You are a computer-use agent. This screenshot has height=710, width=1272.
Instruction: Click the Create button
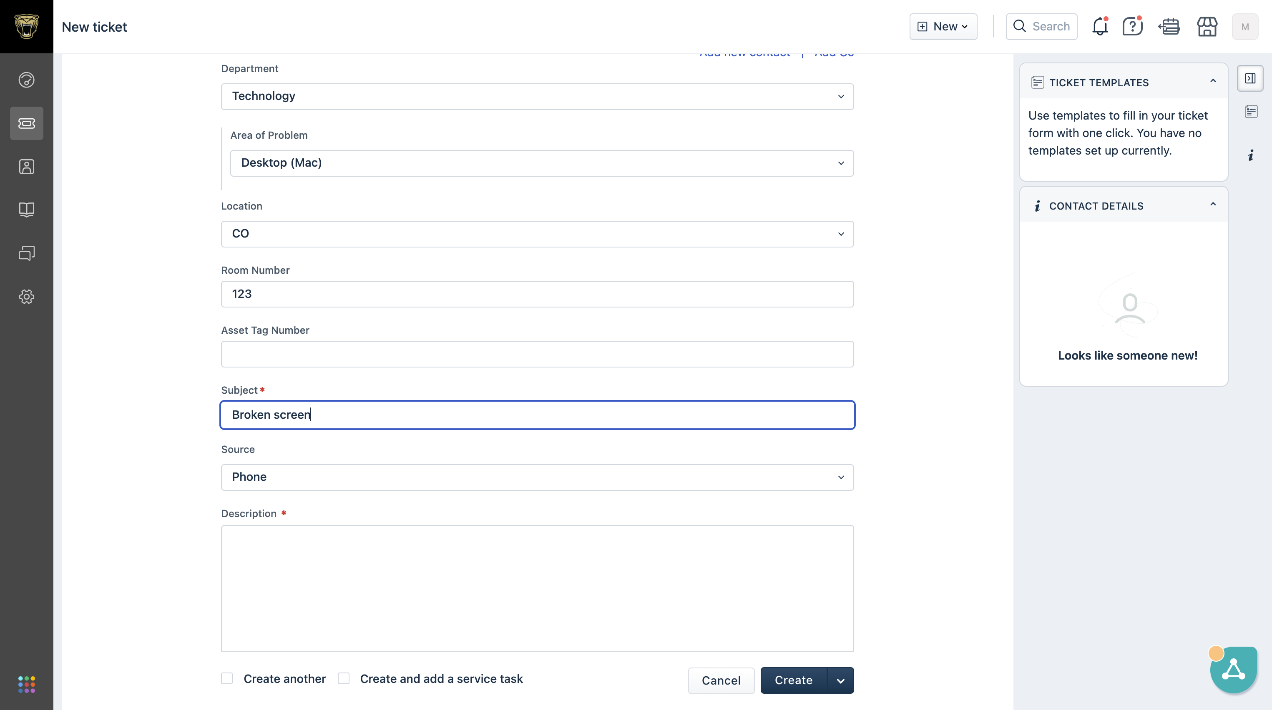click(x=794, y=680)
